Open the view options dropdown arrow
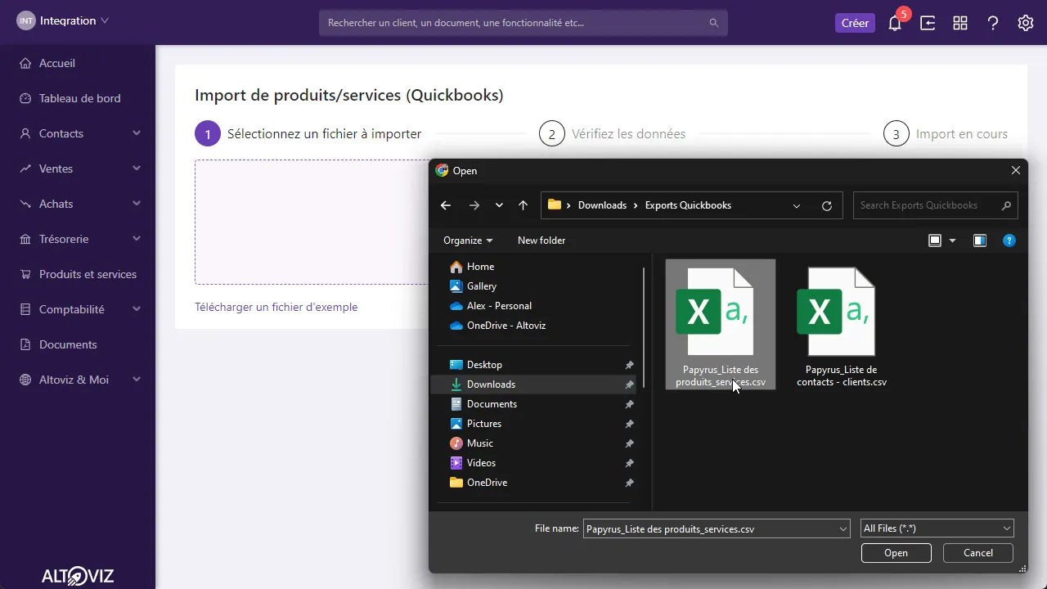This screenshot has width=1047, height=589. tap(952, 241)
